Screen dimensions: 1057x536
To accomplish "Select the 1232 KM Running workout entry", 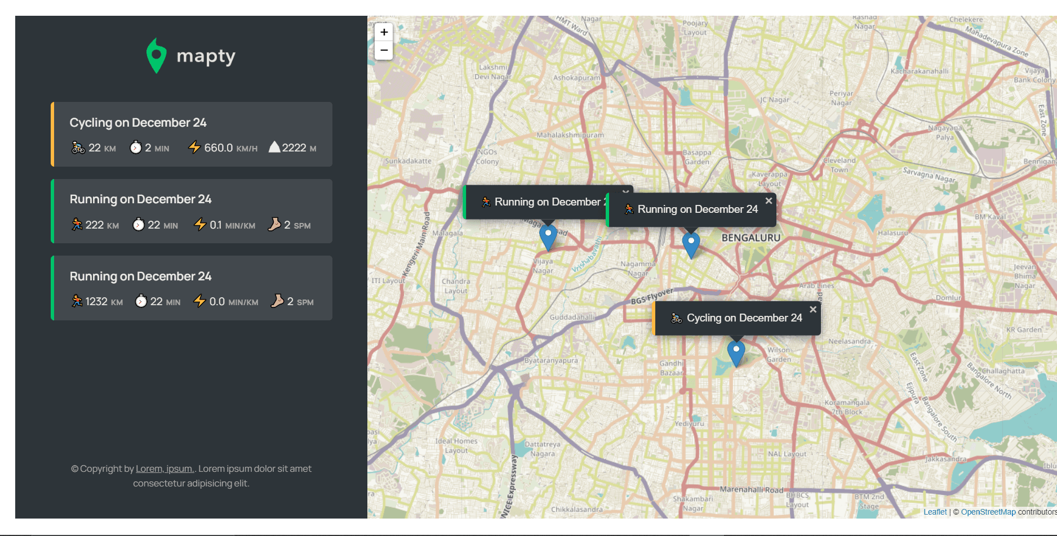I will point(192,288).
